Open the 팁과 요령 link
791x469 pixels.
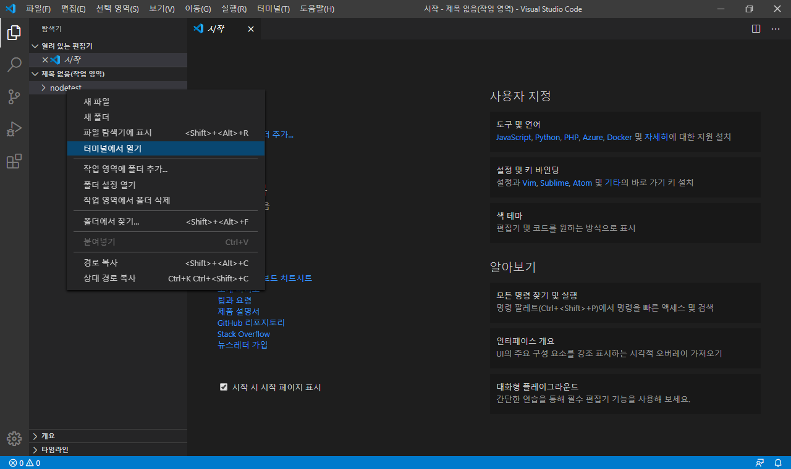coord(234,301)
